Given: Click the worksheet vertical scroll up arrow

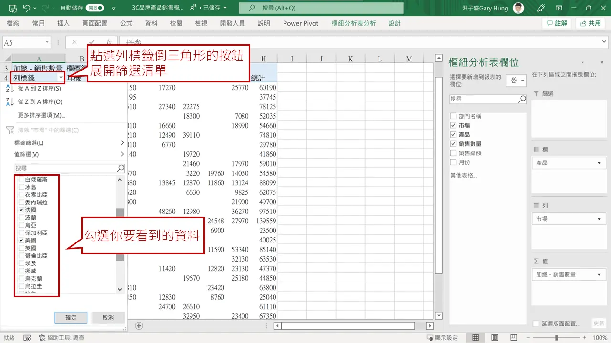Looking at the screenshot, I should coord(439,58).
